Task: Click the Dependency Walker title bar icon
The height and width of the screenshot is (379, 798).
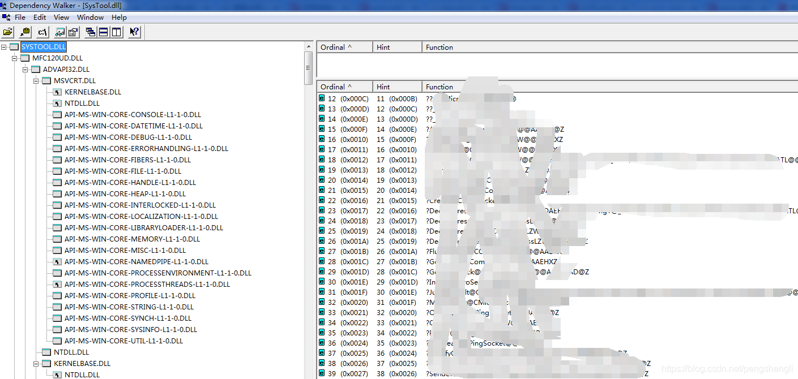Action: point(5,5)
